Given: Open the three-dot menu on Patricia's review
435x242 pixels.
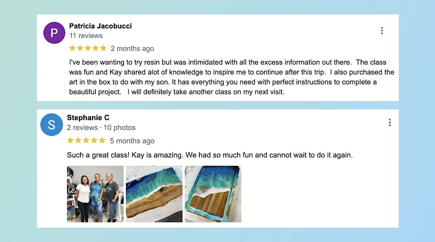Looking at the screenshot, I should 382,31.
